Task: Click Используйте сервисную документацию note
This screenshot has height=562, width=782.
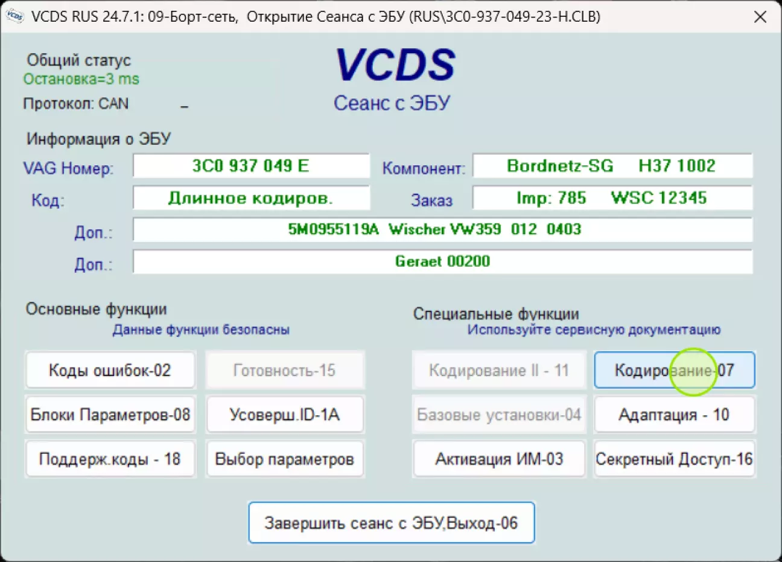Action: (594, 330)
